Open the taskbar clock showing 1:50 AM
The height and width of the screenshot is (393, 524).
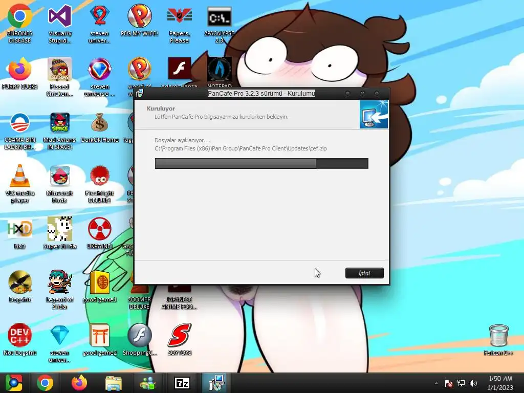(500, 383)
